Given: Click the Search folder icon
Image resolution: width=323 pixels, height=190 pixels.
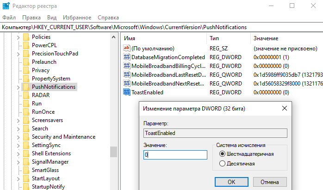Looking at the screenshot, I should (26, 129).
